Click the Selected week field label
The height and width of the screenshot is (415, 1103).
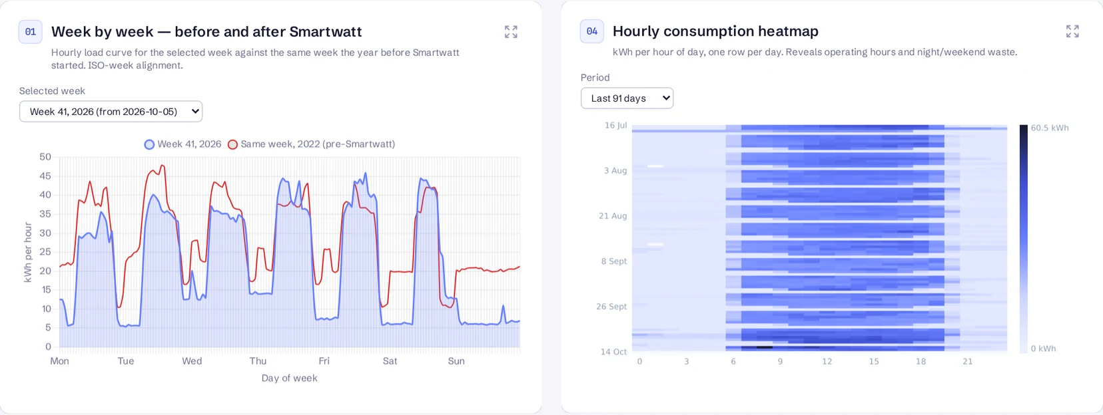click(52, 91)
